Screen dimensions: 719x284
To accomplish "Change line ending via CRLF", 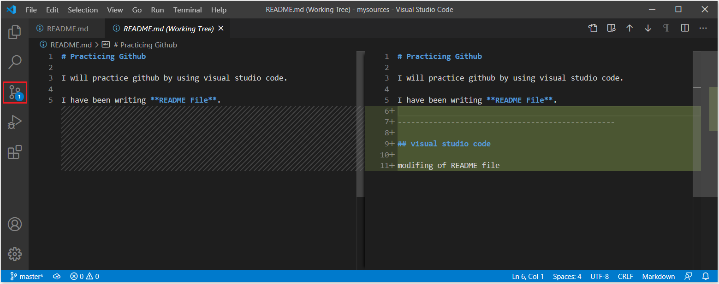I will click(x=625, y=276).
